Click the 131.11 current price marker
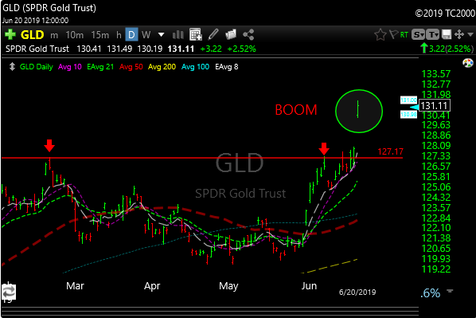The image size is (476, 318). [x=434, y=106]
